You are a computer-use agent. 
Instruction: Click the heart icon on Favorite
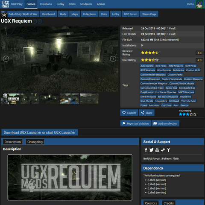click(124, 113)
